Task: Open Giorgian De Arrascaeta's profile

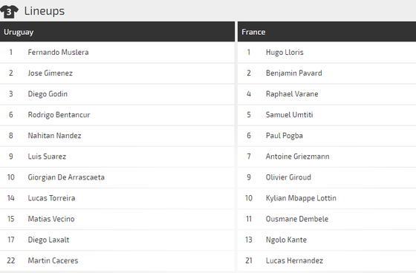Action: click(66, 177)
